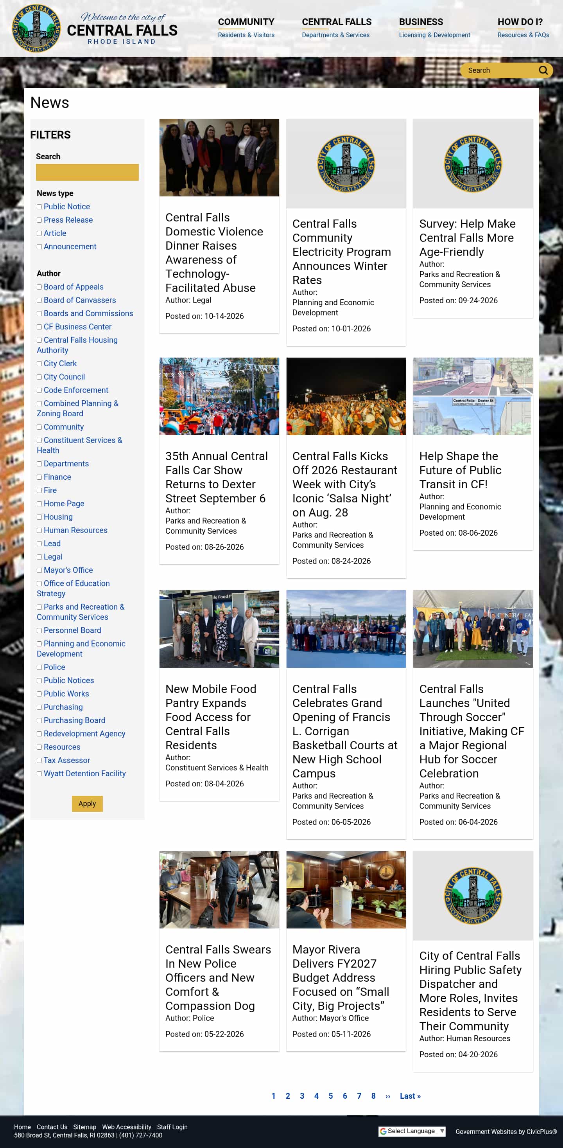
Task: Open the Web Accessibility footer link
Action: [127, 1126]
